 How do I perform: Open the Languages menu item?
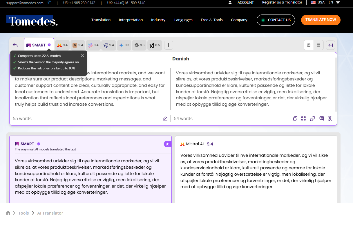pyautogui.click(x=183, y=20)
